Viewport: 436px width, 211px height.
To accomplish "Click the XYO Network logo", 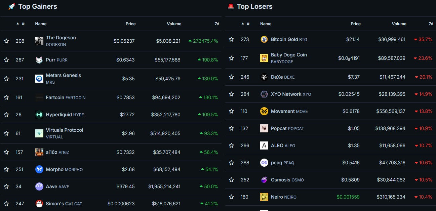I will pos(264,94).
